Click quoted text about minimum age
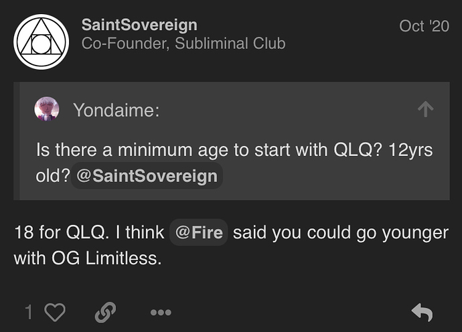The image size is (462, 332). [x=234, y=150]
